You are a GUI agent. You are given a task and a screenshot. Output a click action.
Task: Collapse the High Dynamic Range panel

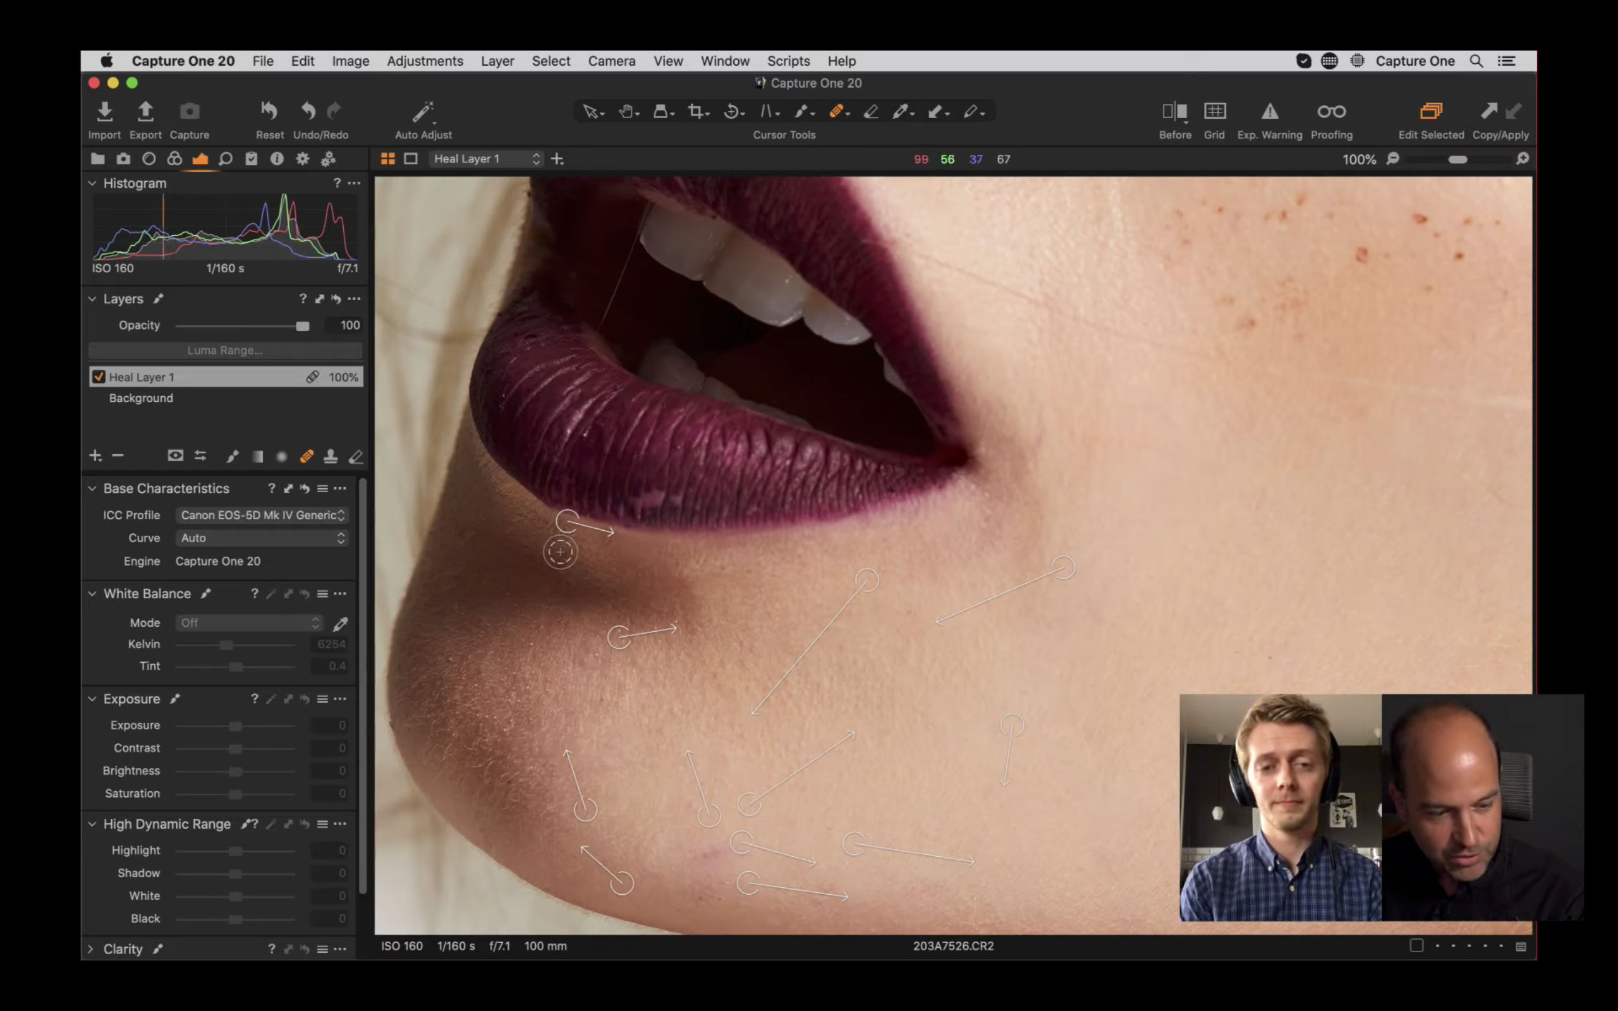pyautogui.click(x=92, y=824)
